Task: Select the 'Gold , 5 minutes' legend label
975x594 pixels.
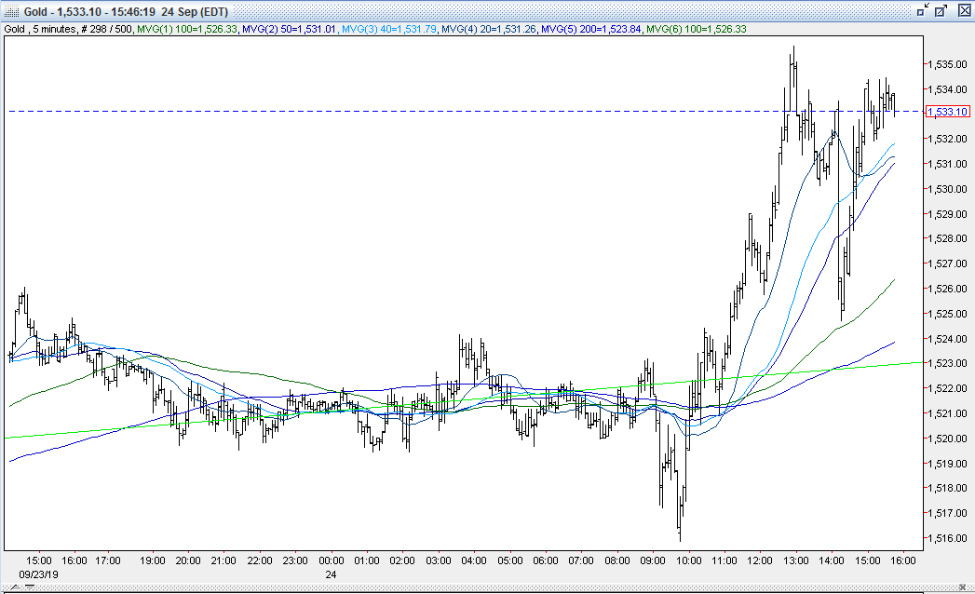Action: [40, 29]
